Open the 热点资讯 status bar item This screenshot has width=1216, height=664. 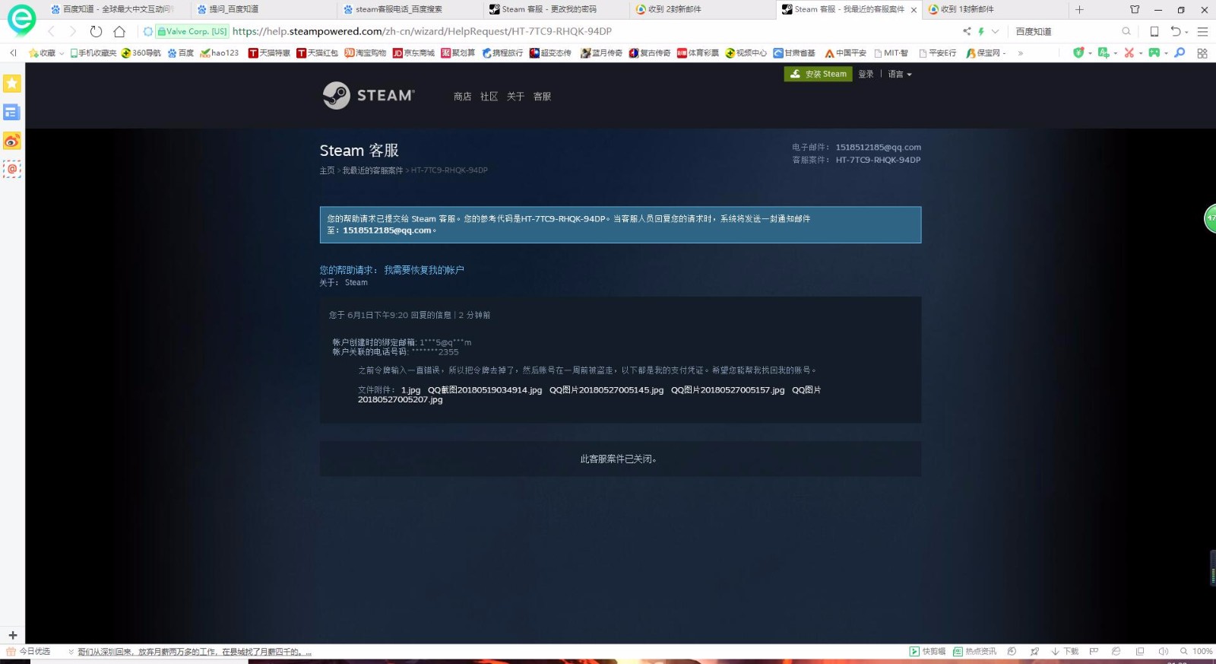974,651
